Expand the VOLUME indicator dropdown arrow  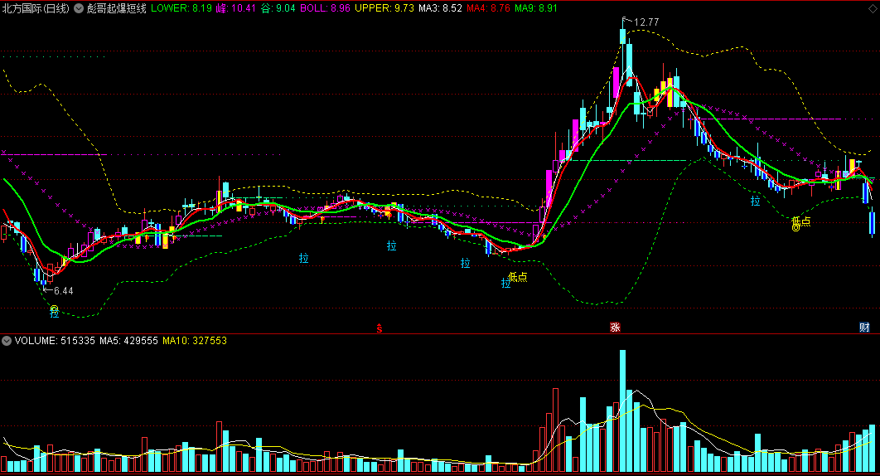pos(7,341)
